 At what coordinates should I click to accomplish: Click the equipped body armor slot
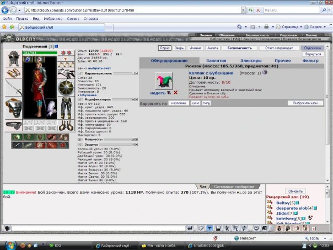(14, 108)
